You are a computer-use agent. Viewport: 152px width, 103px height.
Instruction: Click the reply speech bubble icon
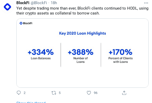(19, 93)
